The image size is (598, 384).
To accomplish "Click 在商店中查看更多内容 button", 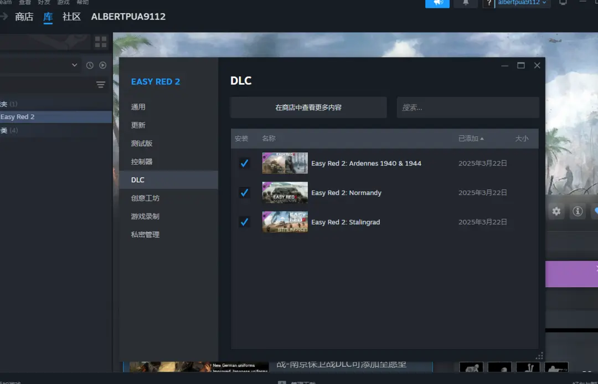I will click(x=308, y=107).
